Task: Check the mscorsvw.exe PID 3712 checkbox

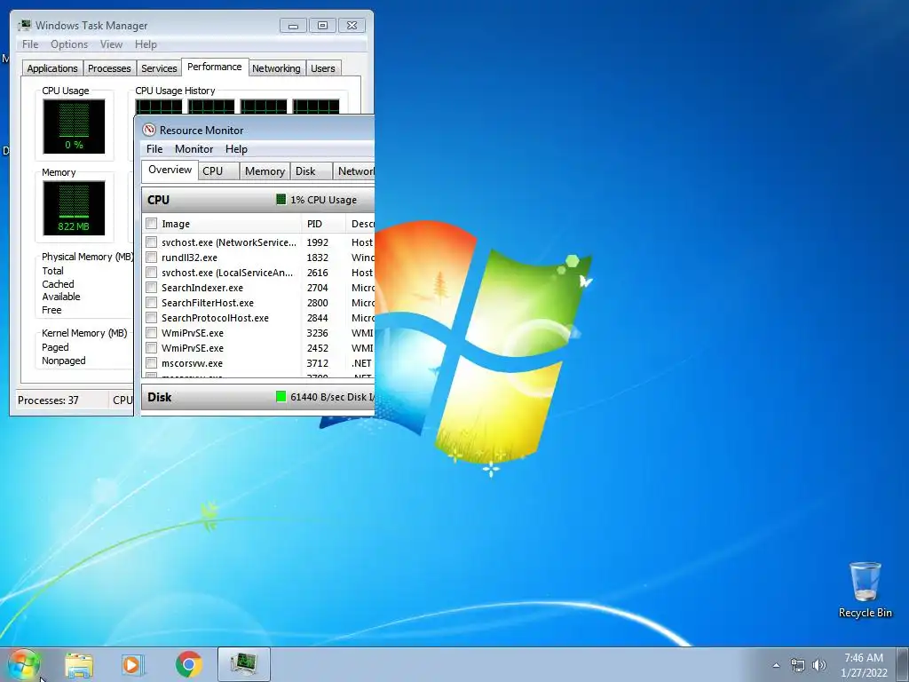Action: [151, 362]
